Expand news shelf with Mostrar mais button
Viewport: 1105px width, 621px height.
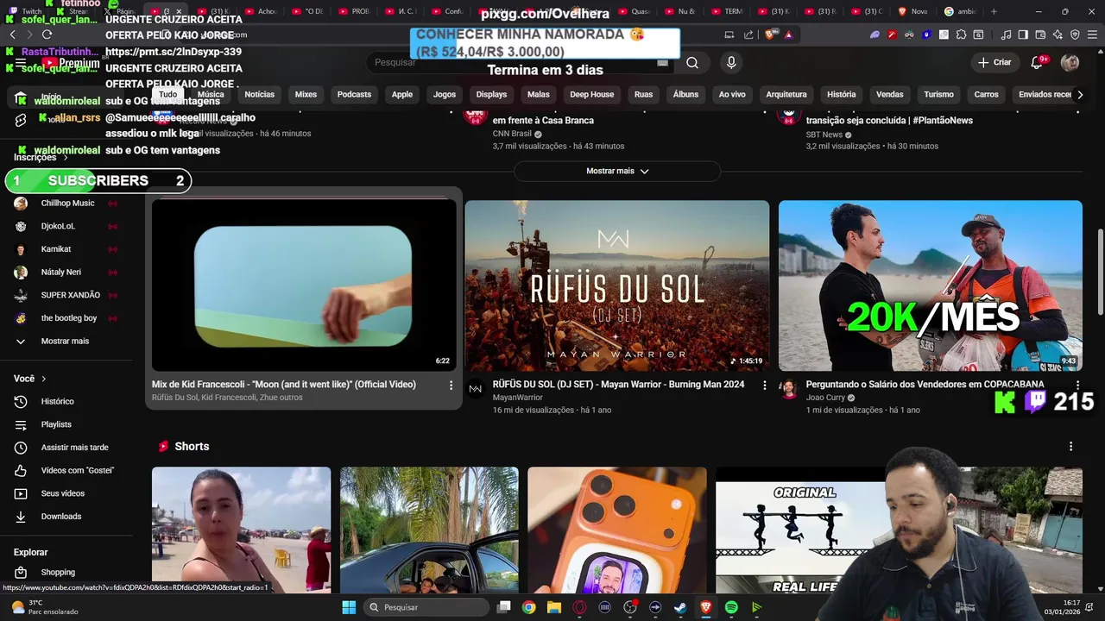click(617, 171)
